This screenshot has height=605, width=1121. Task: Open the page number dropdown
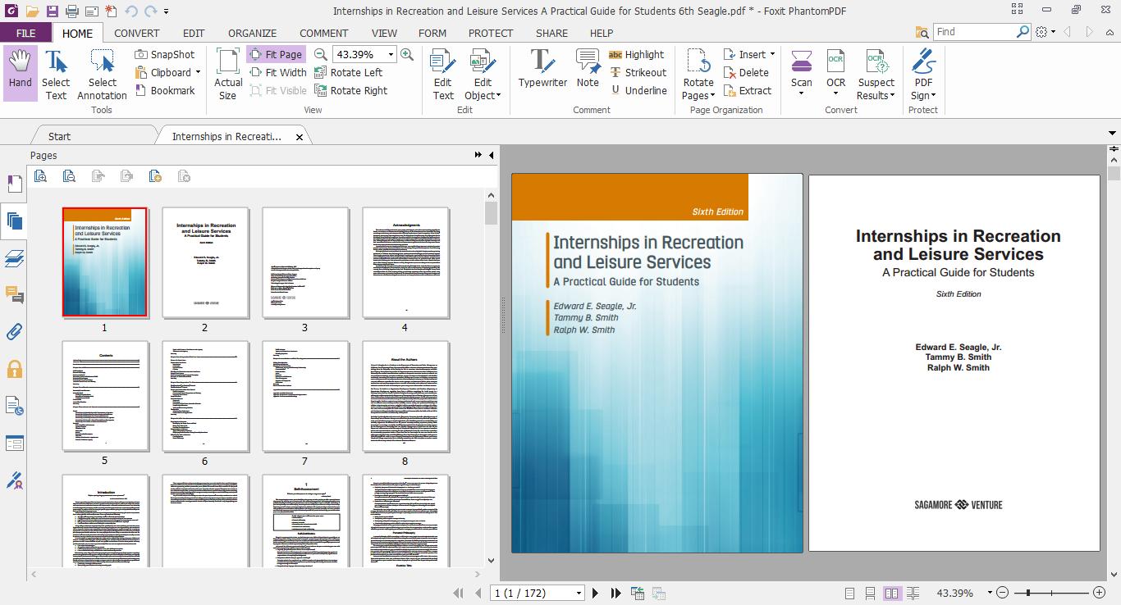(579, 593)
